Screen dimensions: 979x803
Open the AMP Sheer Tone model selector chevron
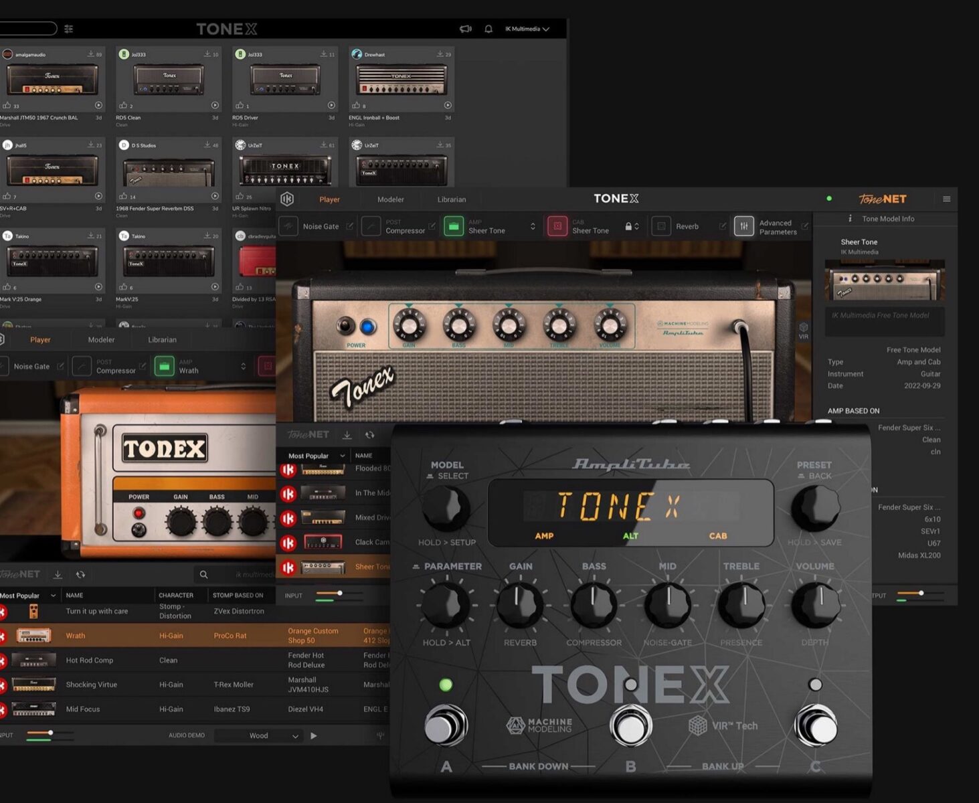point(532,226)
